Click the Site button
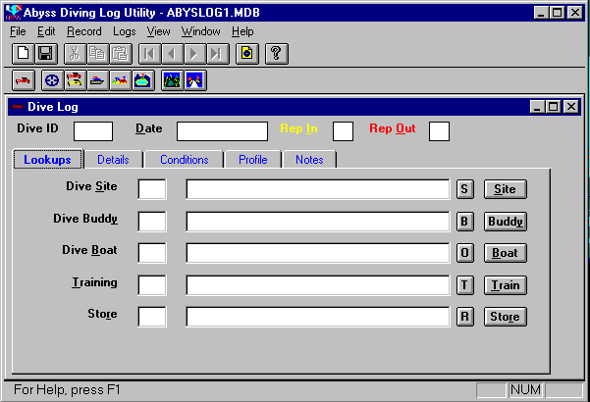This screenshot has width=590, height=402. point(505,189)
